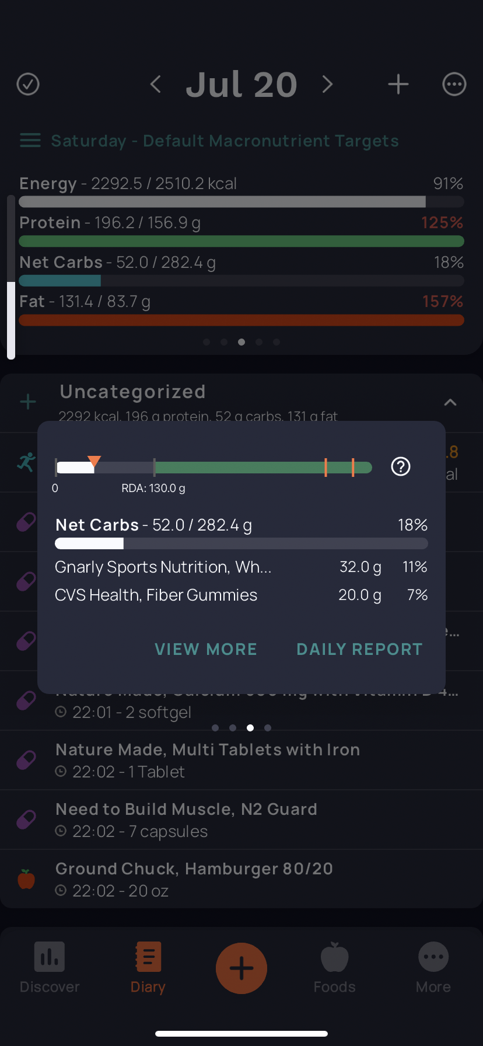Click the question mark help icon
This screenshot has height=1046, width=483.
(401, 466)
